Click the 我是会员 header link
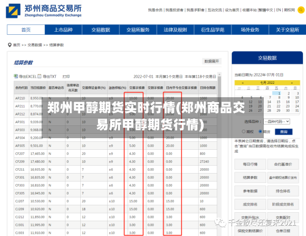 [155, 10]
